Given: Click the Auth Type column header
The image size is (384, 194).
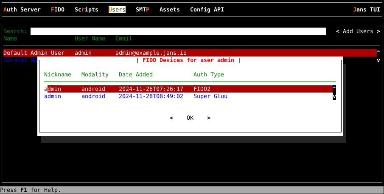Looking at the screenshot, I should pos(209,75).
